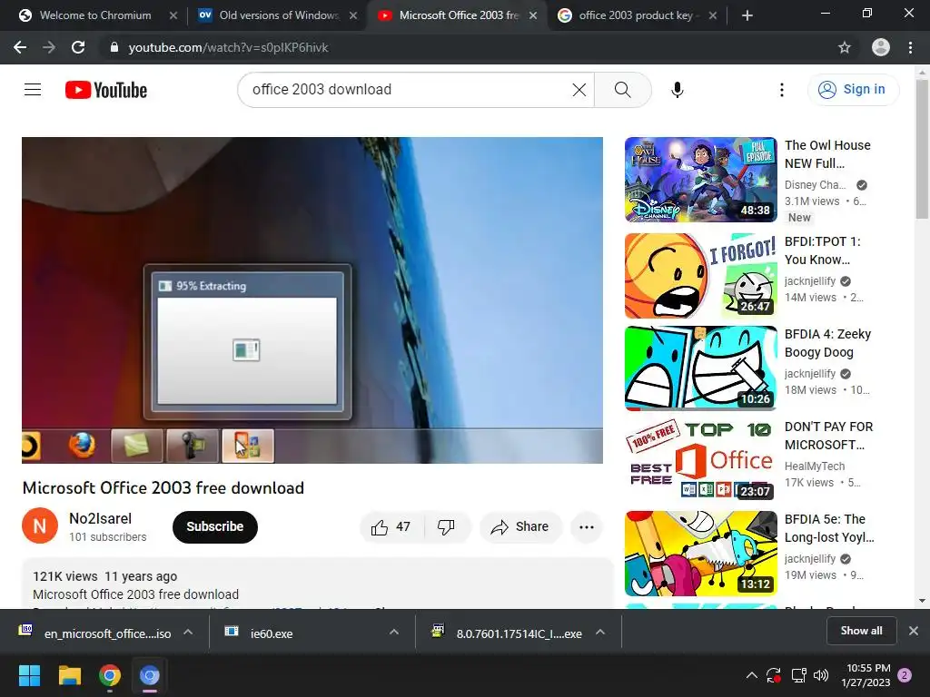Close the downloads bar
Image resolution: width=930 pixels, height=697 pixels.
(x=914, y=631)
